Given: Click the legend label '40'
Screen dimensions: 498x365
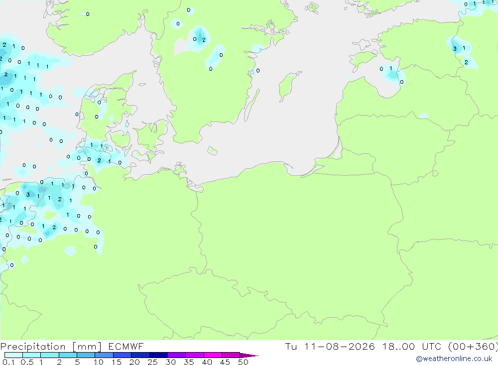Looking at the screenshot, I should point(207,362).
